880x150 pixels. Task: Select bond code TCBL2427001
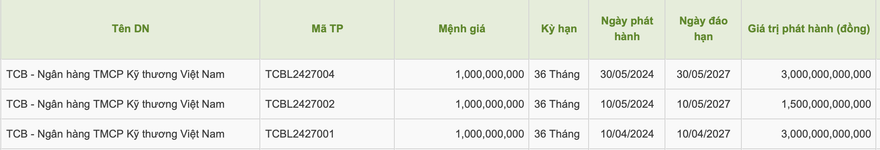(300, 134)
